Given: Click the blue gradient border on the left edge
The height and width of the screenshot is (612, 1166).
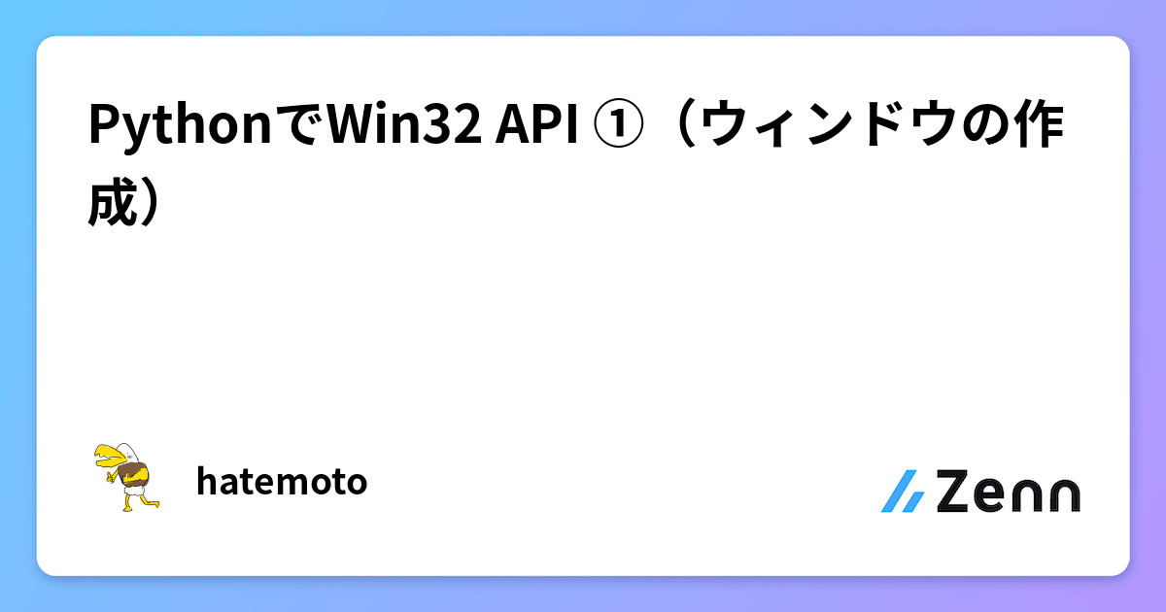Looking at the screenshot, I should [x=17, y=306].
